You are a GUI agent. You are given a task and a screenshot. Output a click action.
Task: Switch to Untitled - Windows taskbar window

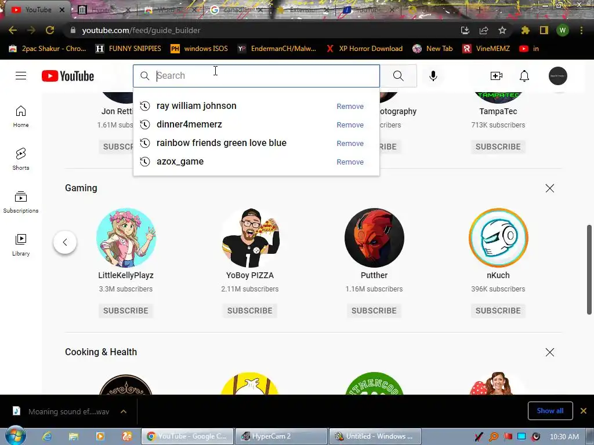375,436
